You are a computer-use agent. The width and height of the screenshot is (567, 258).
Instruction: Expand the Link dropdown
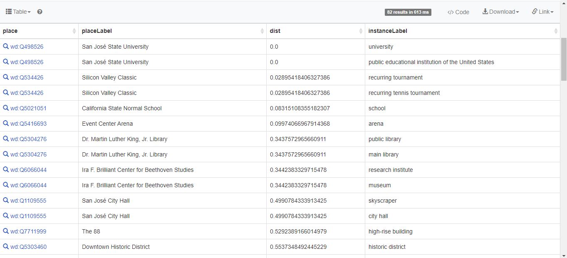tap(543, 12)
